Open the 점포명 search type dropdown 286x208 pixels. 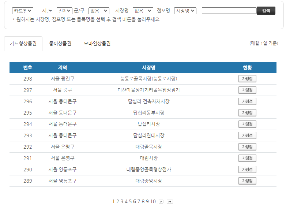click(185, 11)
